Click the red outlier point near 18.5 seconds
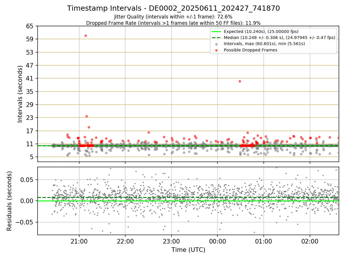Screen dimensions: 347x260 pos(89,127)
